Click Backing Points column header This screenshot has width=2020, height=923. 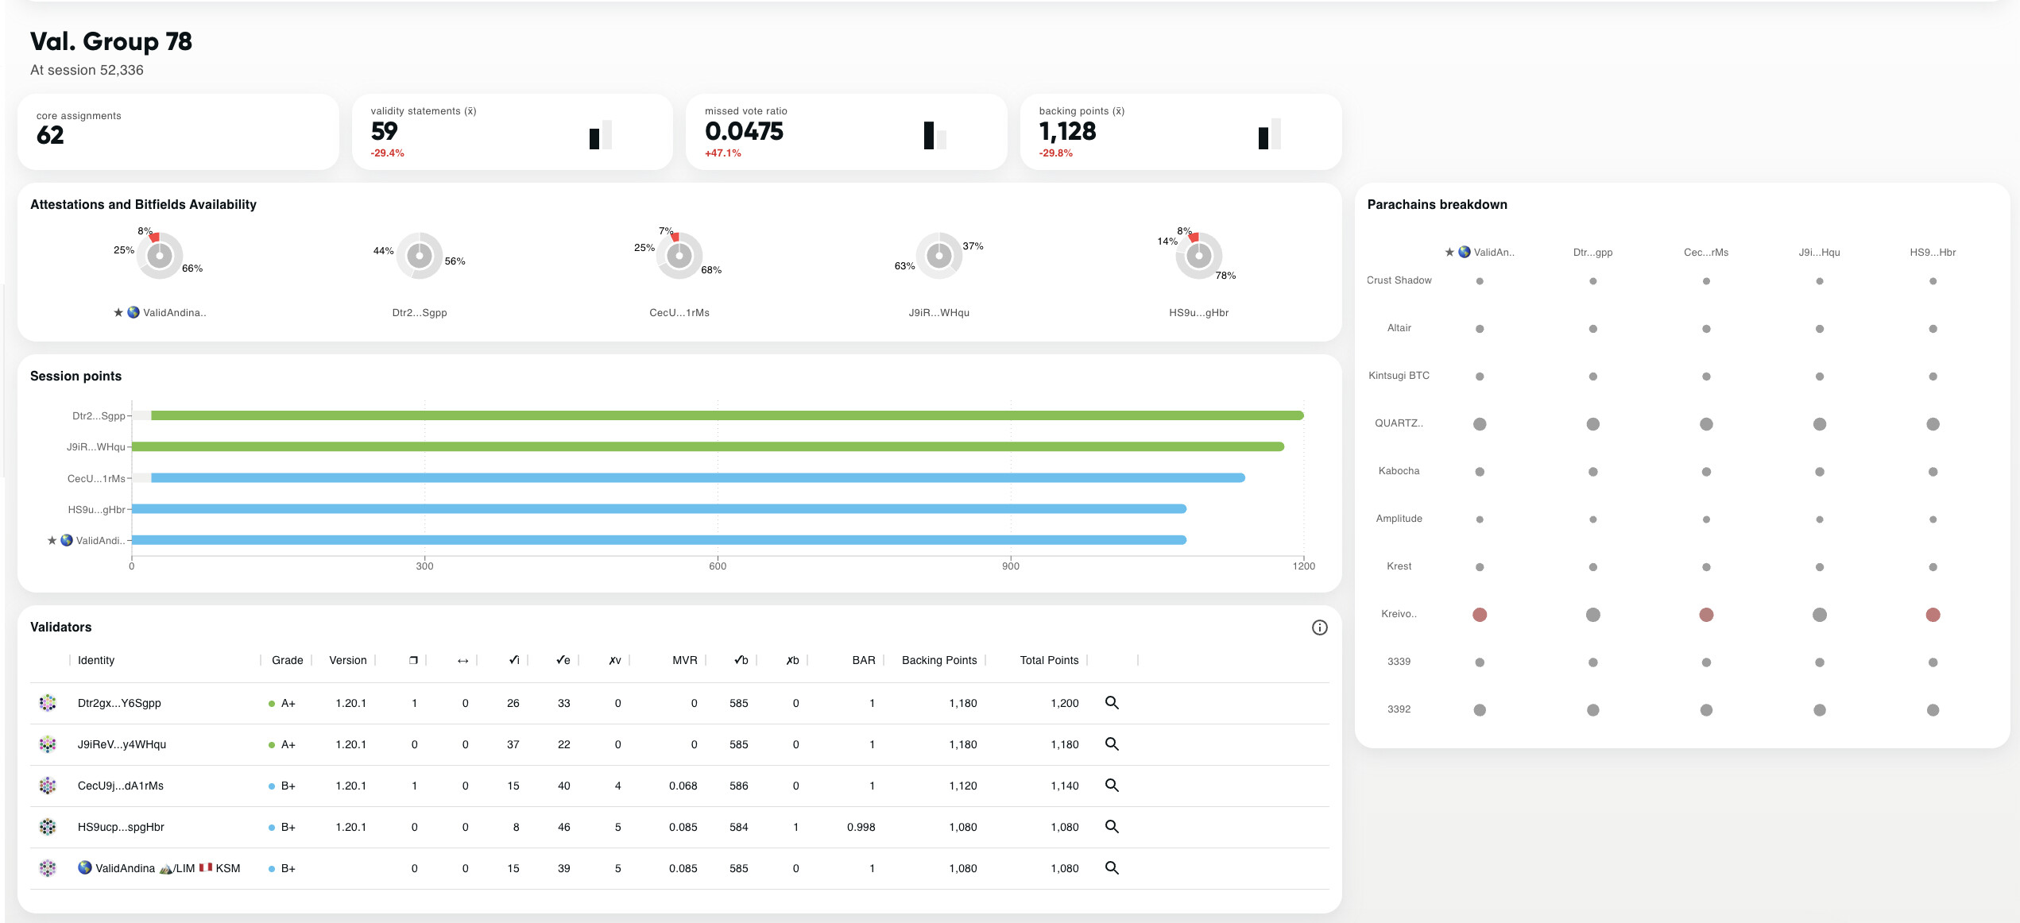tap(938, 660)
